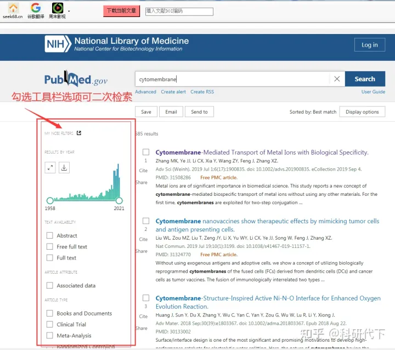Screen dimensions: 395x350
Task: Open the Send to menu
Action: 199,111
